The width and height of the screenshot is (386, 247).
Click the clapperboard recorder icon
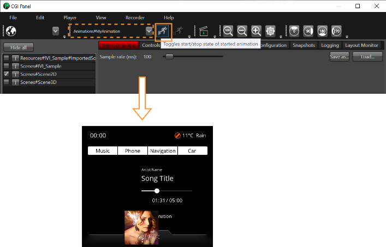[x=204, y=31]
